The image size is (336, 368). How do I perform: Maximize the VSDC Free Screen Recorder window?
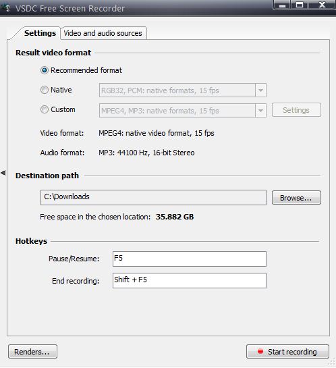point(300,5)
